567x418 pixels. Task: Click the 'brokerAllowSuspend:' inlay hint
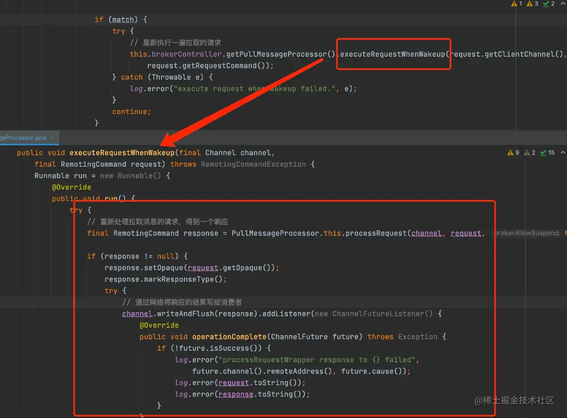(x=527, y=233)
